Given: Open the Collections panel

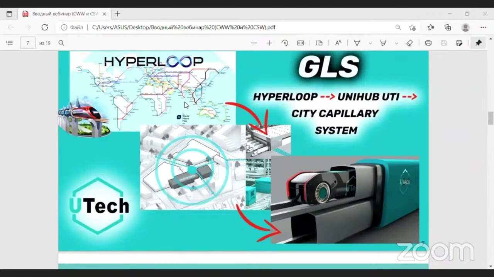Looking at the screenshot, I should tap(448, 27).
